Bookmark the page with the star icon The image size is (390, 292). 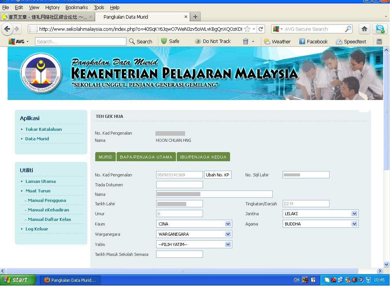pos(247,29)
